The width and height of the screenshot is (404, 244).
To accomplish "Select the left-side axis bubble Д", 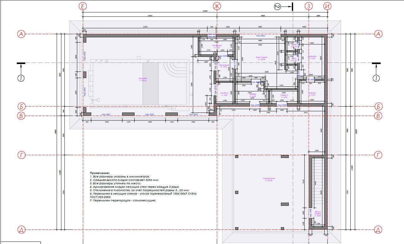I will [x=21, y=230].
